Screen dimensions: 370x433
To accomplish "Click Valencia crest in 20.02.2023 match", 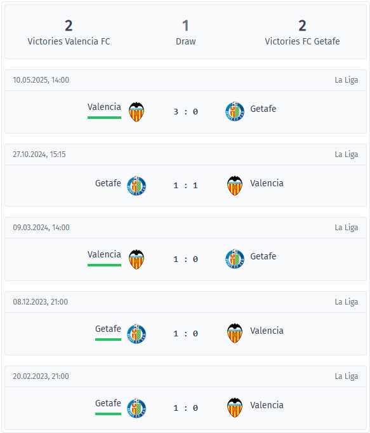I will coord(235,408).
